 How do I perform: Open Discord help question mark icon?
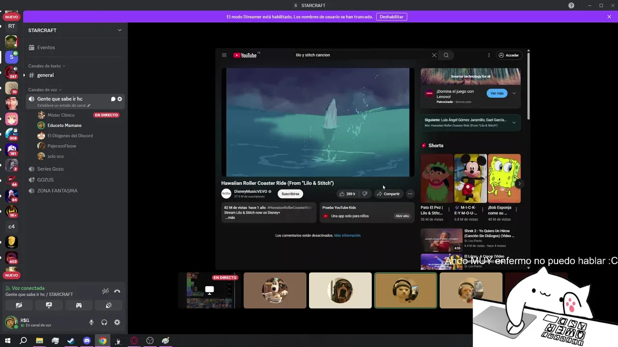pos(571,5)
